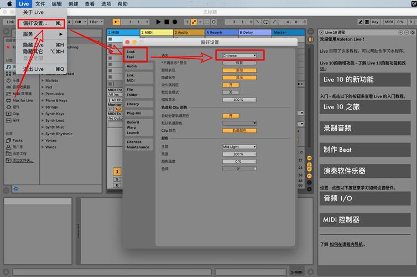The width and height of the screenshot is (417, 277).
Task: Open the 1 Bar quantization dropdown
Action: tap(96, 22)
